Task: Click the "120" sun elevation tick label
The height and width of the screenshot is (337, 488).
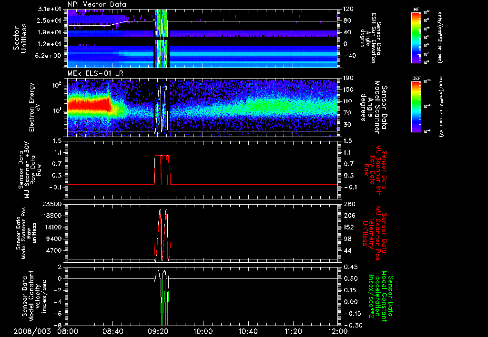Action: [x=348, y=9]
